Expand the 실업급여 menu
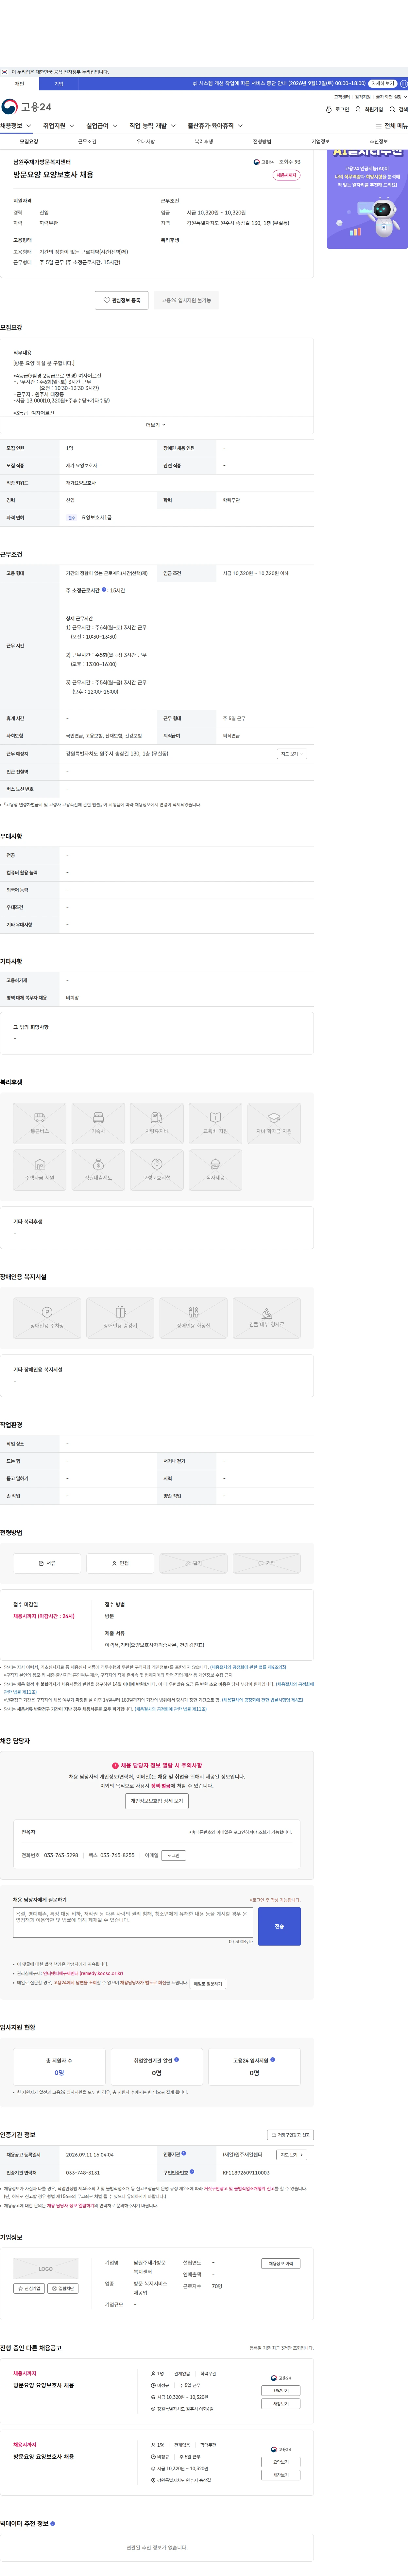Viewport: 408px width, 2576px height. pos(102,126)
